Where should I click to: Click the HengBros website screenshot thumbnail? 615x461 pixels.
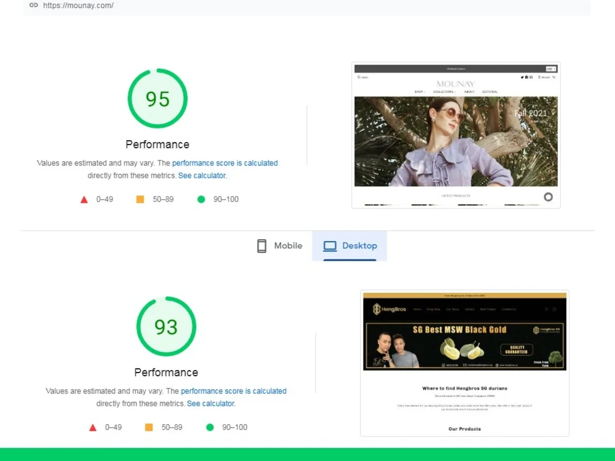coord(464,363)
